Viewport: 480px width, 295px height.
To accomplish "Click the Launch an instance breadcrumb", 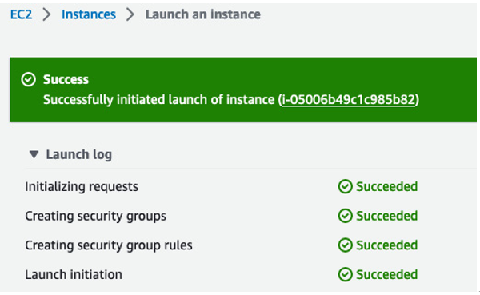I will point(203,14).
